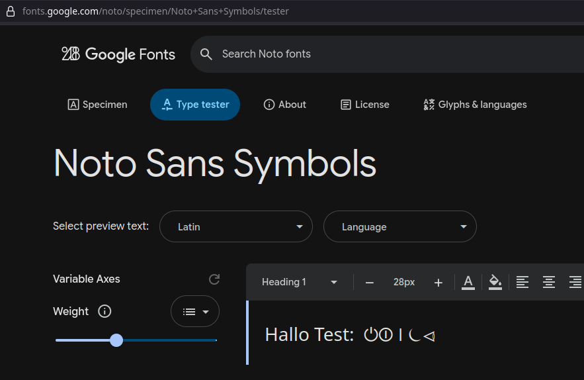Open the text color tool
584x380 pixels.
pyautogui.click(x=468, y=283)
